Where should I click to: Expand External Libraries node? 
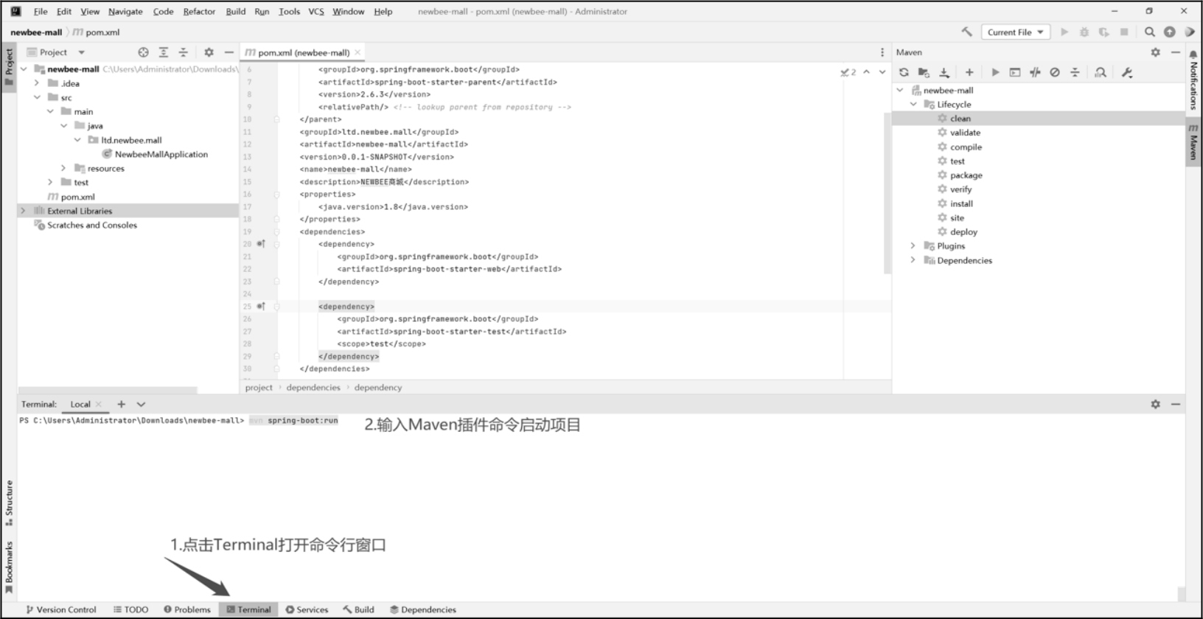(x=24, y=211)
